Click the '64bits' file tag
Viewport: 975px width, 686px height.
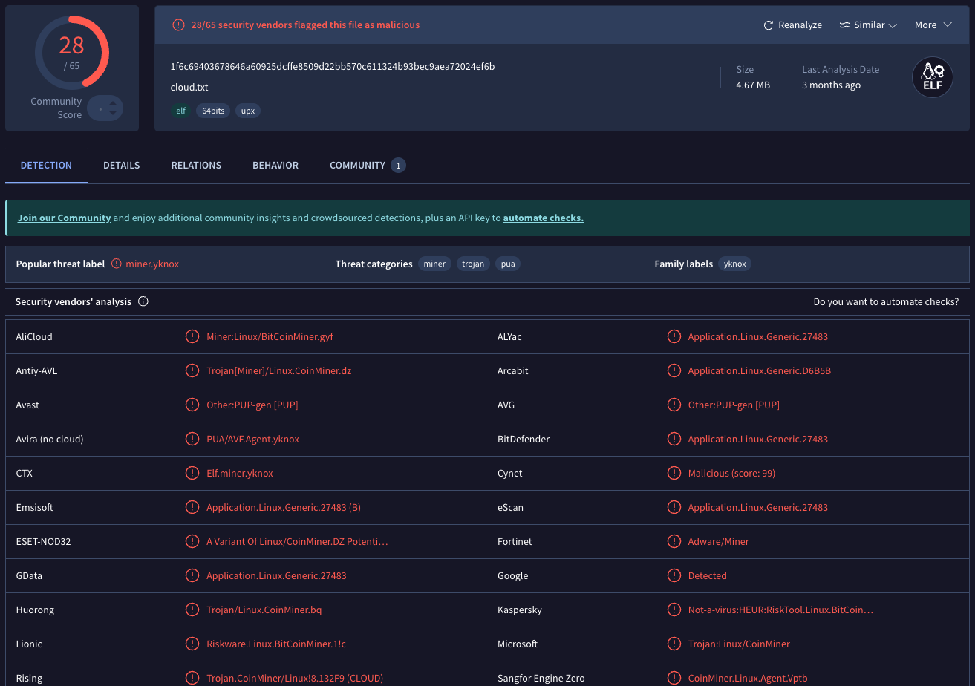click(x=213, y=111)
